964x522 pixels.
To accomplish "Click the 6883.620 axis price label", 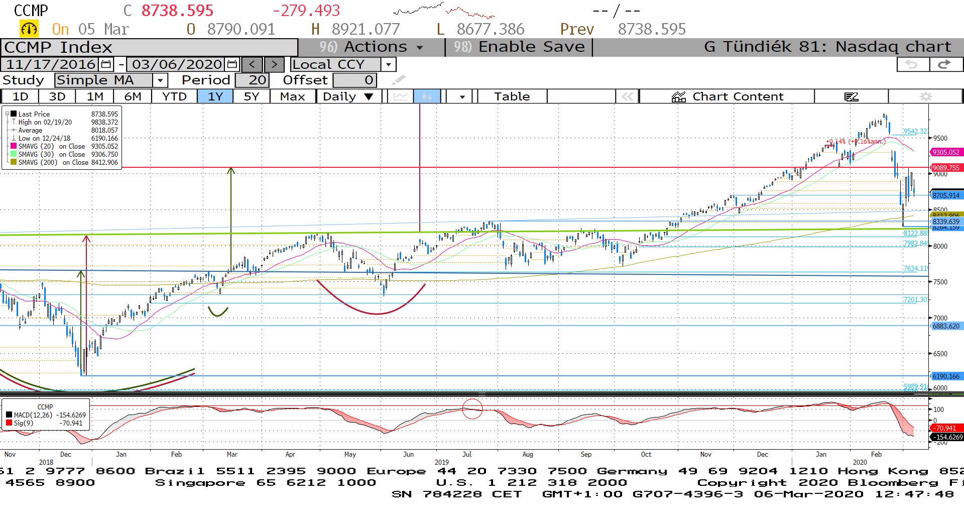I will [x=946, y=326].
